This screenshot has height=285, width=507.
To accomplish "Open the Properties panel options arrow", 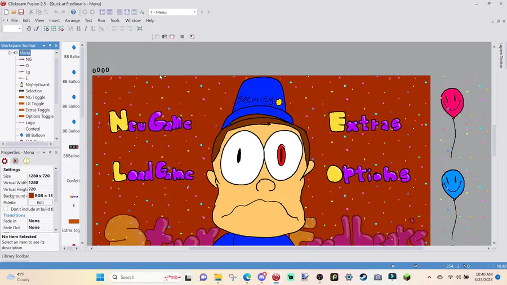I will 43,152.
